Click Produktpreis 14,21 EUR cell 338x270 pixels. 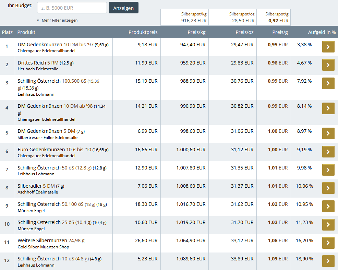click(146, 106)
